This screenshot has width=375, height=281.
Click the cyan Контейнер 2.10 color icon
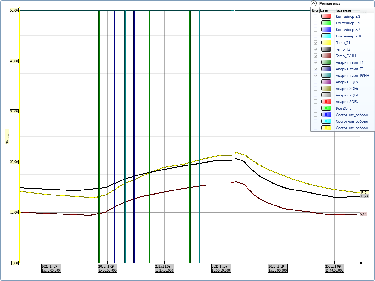click(326, 36)
